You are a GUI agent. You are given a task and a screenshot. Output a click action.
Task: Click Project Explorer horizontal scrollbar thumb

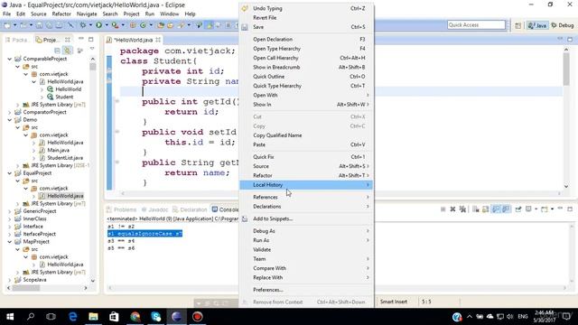[26, 288]
